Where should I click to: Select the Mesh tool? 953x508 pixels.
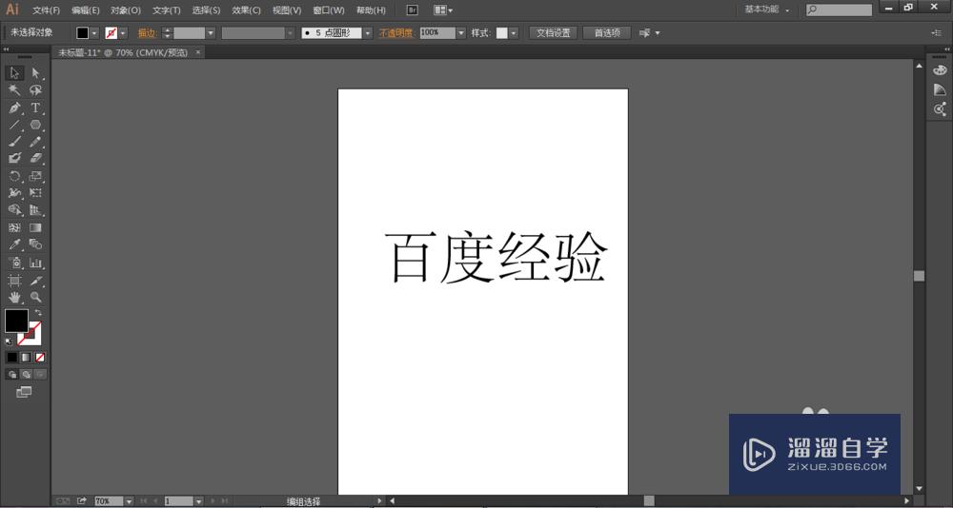14,227
